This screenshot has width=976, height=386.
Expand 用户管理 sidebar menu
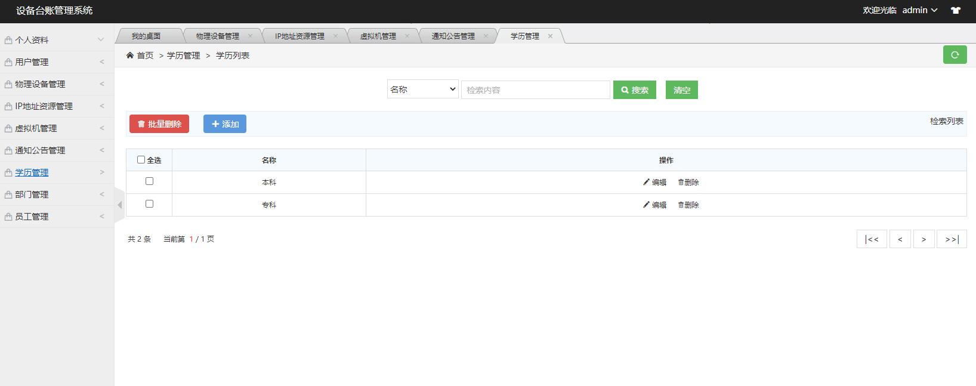pos(57,62)
